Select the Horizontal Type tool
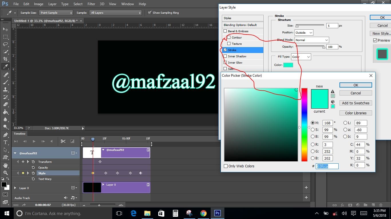This screenshot has width=391, height=219. click(x=5, y=142)
